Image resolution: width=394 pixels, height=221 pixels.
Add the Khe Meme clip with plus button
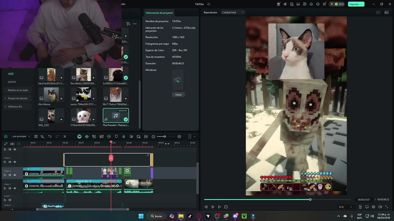(61, 99)
